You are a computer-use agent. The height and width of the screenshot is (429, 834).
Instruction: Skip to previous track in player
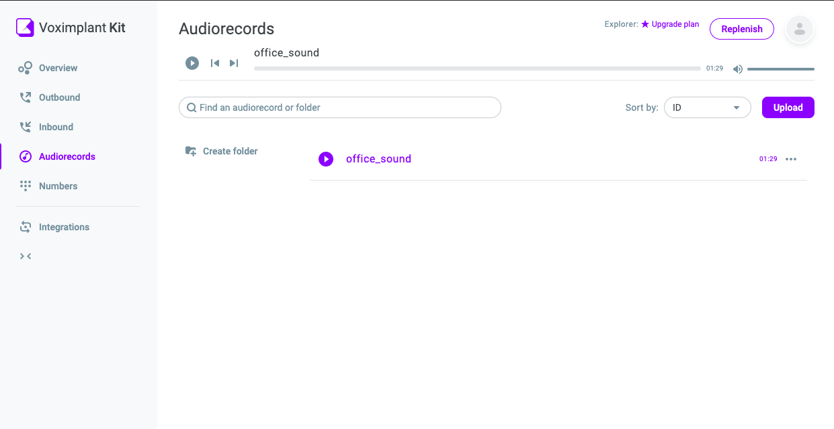coord(215,63)
